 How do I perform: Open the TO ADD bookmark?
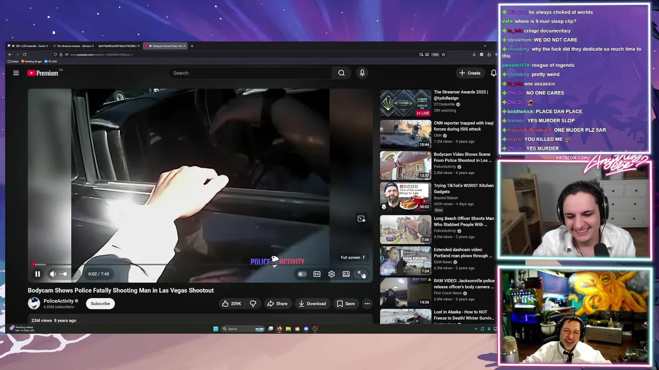[x=51, y=62]
